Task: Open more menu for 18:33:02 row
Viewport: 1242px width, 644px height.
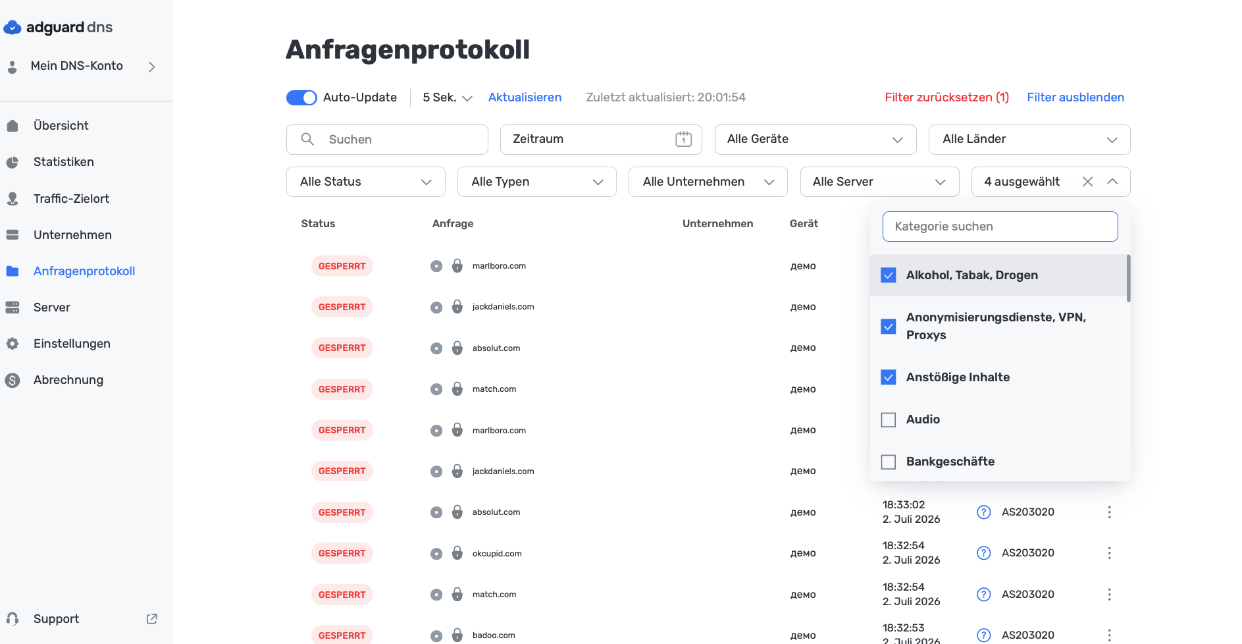Action: pyautogui.click(x=1109, y=512)
